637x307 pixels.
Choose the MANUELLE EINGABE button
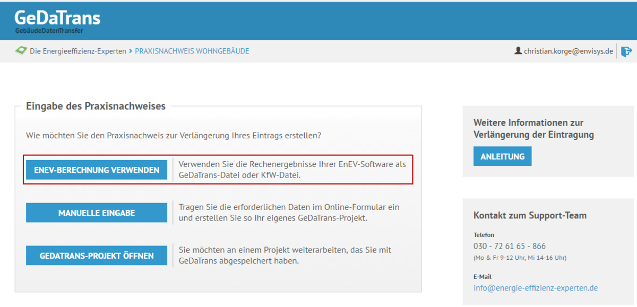97,213
